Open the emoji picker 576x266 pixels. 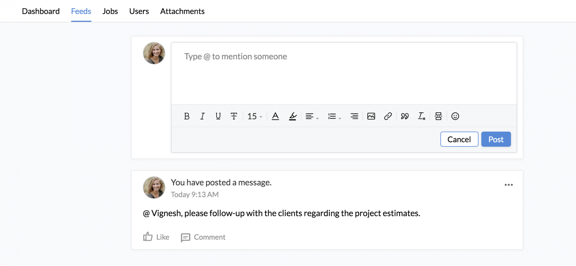pos(455,116)
